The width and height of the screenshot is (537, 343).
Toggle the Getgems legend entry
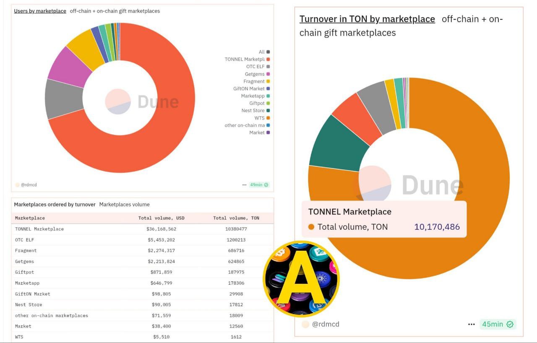point(258,74)
